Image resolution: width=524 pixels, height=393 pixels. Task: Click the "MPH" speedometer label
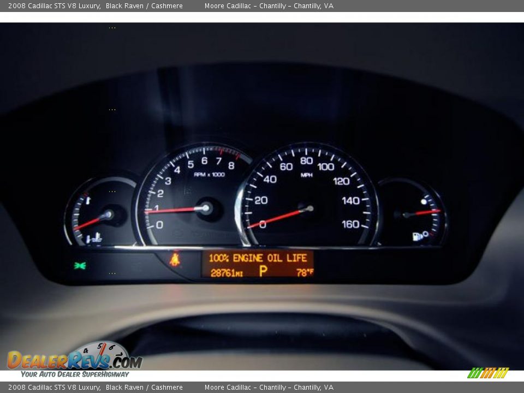coord(306,175)
